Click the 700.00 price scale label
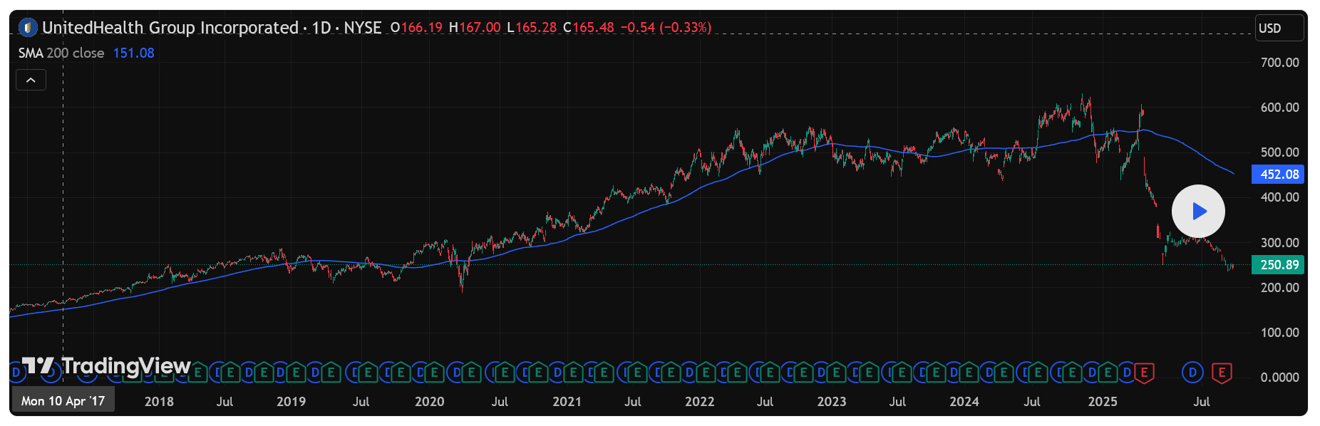 coord(1279,63)
